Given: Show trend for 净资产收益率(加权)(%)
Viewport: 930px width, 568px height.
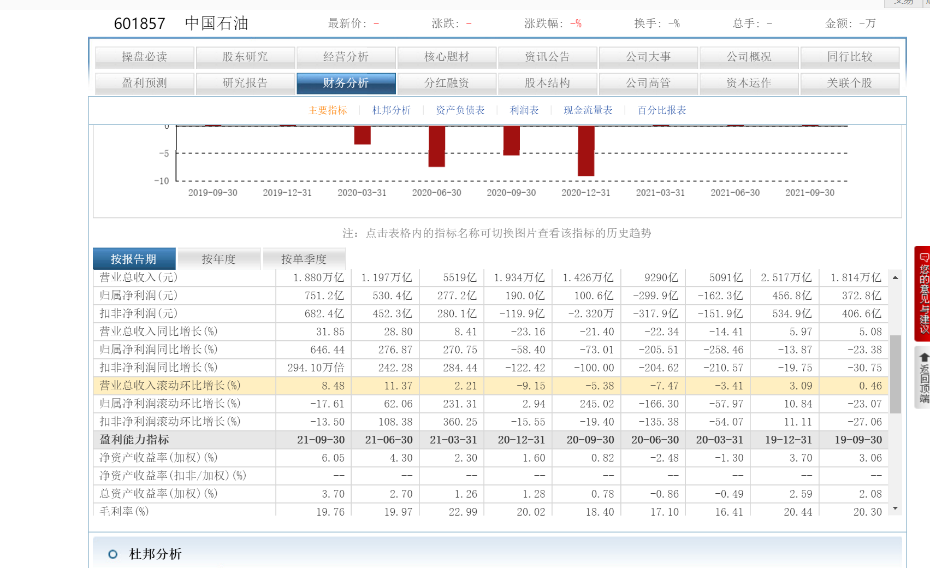Looking at the screenshot, I should [x=158, y=458].
